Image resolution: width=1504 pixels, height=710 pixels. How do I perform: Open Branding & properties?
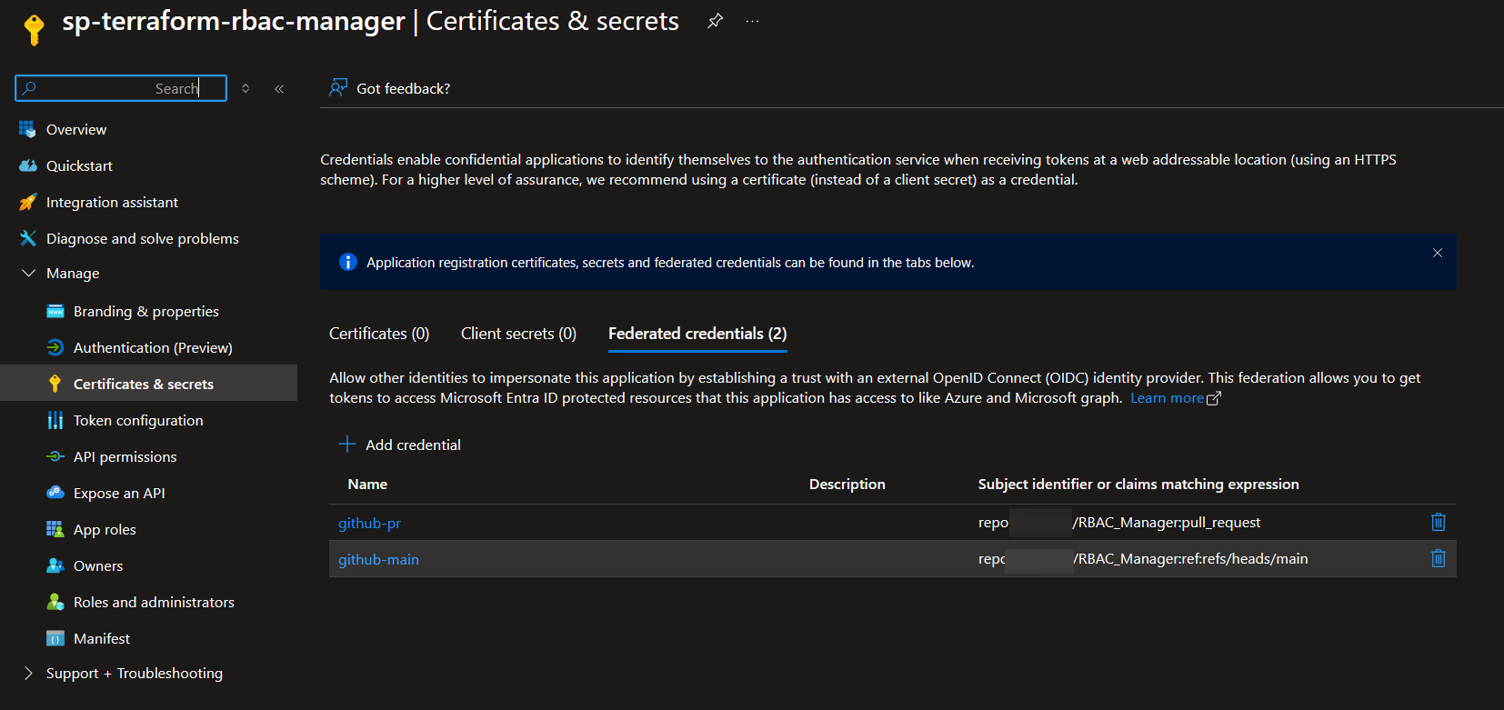(x=146, y=311)
